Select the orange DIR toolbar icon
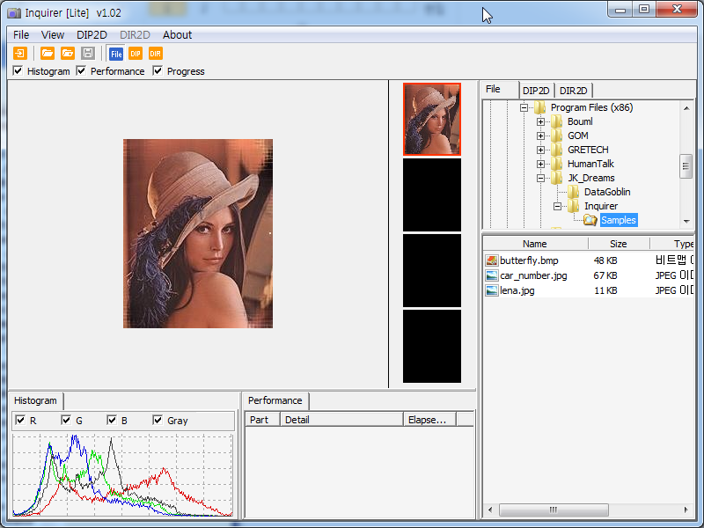Viewport: 704px width, 528px height. pos(156,54)
